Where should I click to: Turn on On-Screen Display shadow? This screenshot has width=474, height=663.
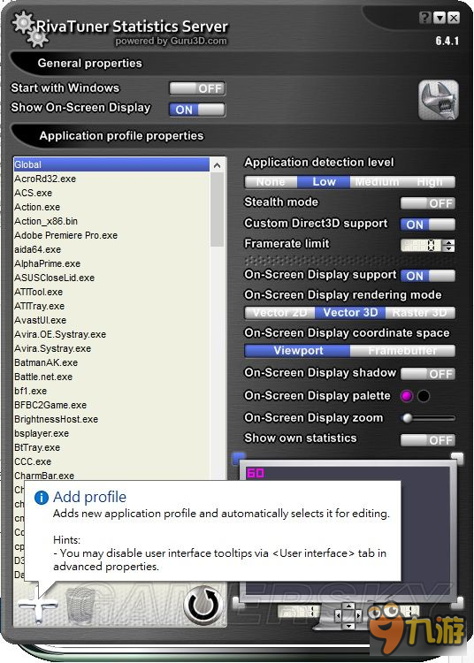point(428,374)
